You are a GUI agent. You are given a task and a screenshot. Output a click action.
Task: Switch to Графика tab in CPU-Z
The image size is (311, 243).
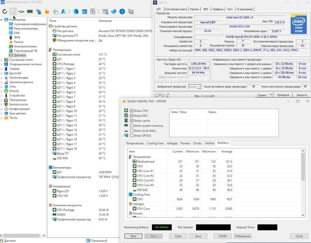point(218,9)
